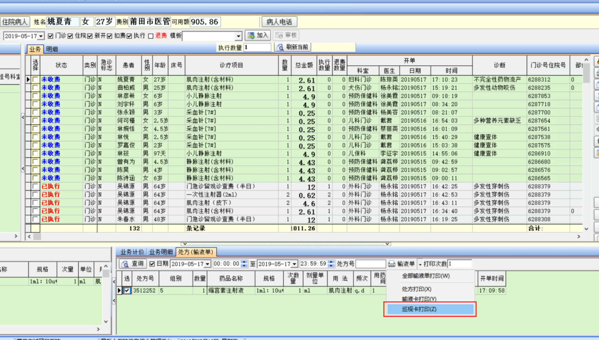Viewport: 599px width, 340px height.
Task: Open the 模板 template dropdown
Action: [x=238, y=36]
